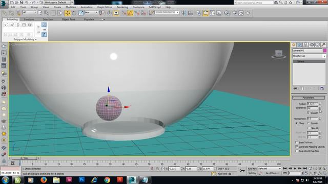Click the keyword search field

coord(255,3)
